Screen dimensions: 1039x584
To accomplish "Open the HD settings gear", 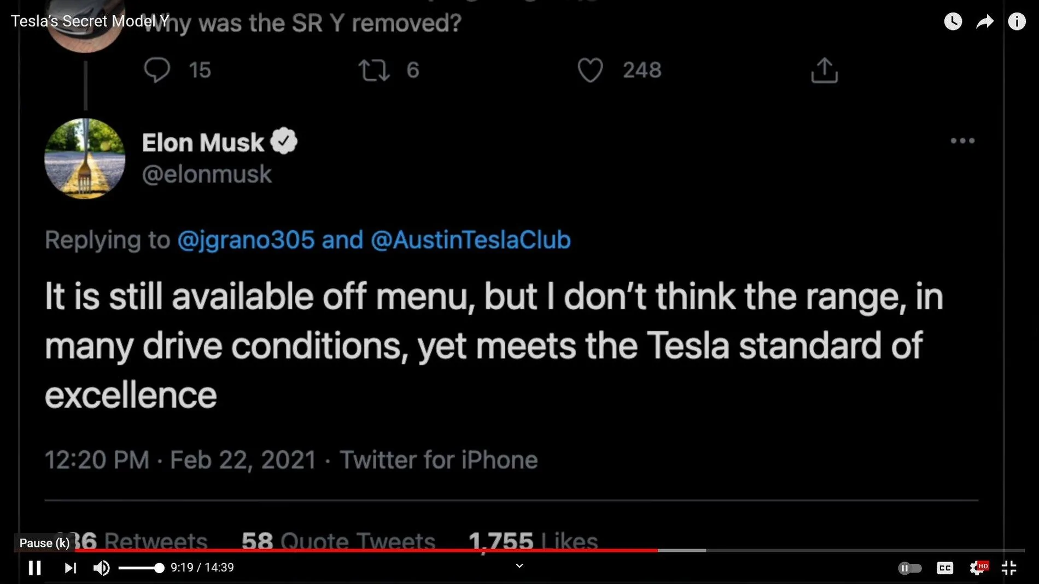I will click(x=978, y=568).
